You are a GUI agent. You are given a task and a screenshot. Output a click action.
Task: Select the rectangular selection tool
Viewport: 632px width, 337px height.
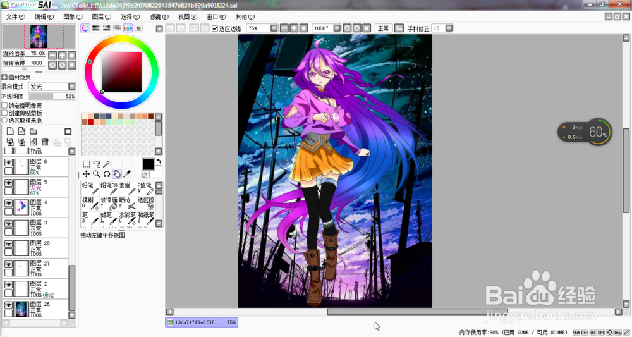click(x=86, y=164)
